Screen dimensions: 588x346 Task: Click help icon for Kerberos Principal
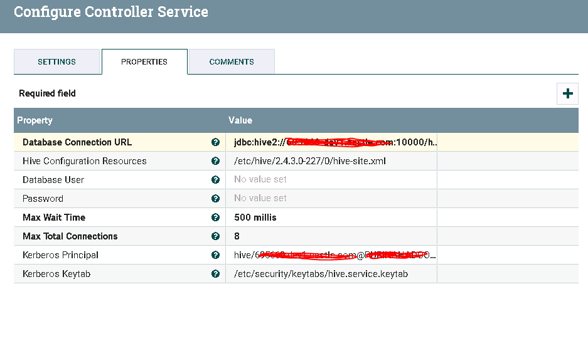pos(215,255)
